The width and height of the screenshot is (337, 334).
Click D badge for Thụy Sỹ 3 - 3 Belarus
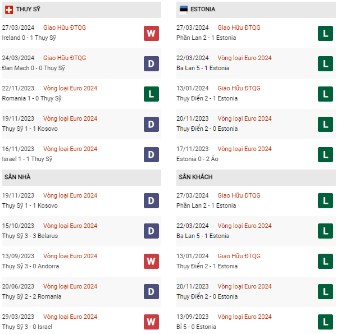coord(151,231)
